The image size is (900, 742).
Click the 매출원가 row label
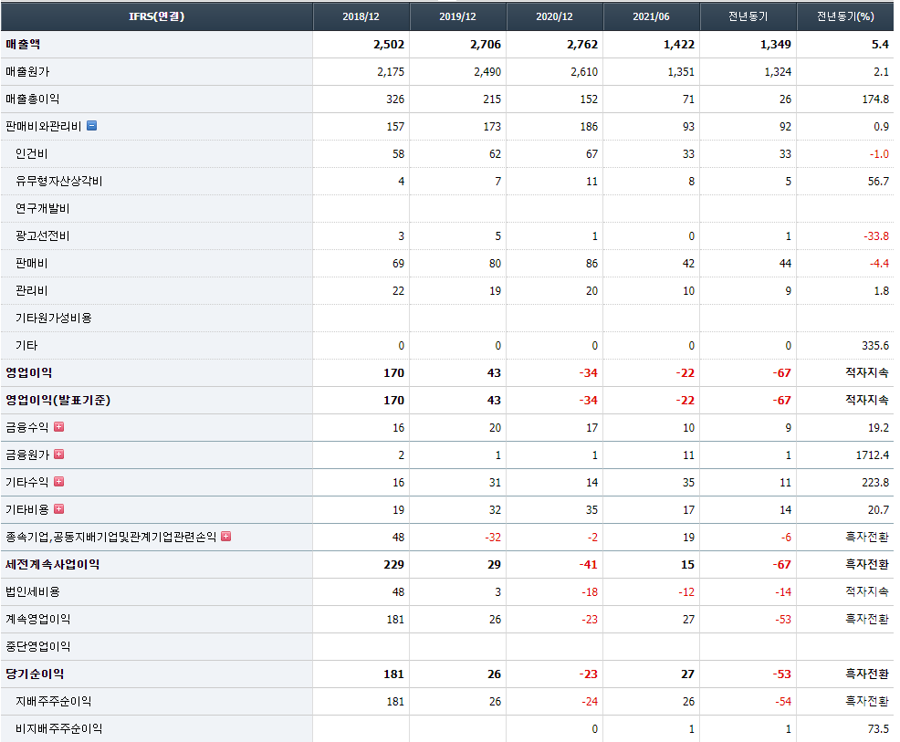(27, 72)
